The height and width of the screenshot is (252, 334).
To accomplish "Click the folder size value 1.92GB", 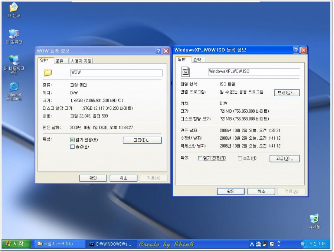I will [97, 100].
